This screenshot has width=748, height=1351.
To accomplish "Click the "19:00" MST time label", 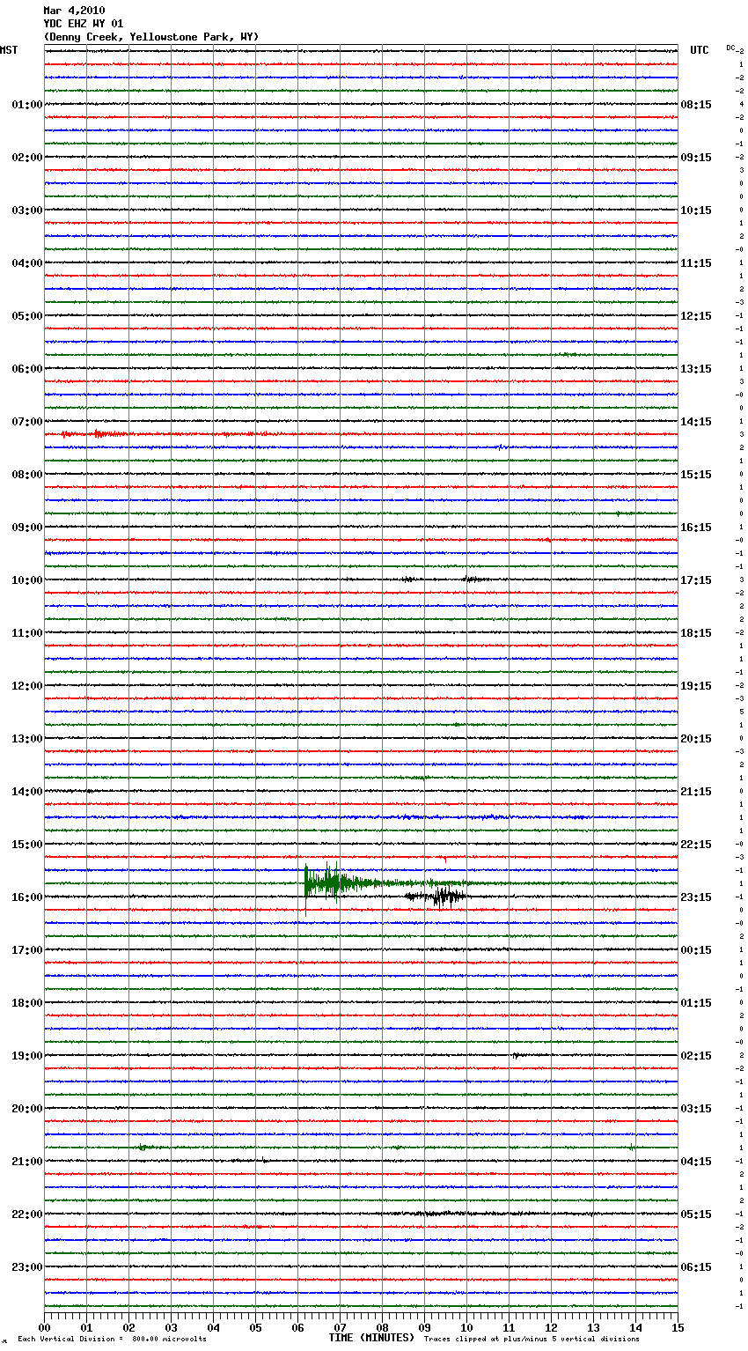I will 27,1056.
